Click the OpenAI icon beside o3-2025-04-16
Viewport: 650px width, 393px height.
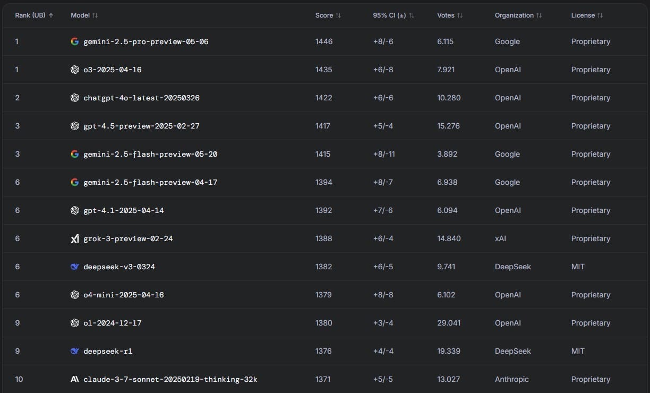click(x=75, y=70)
